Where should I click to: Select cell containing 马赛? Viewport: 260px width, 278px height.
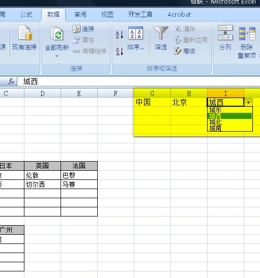[x=79, y=184]
